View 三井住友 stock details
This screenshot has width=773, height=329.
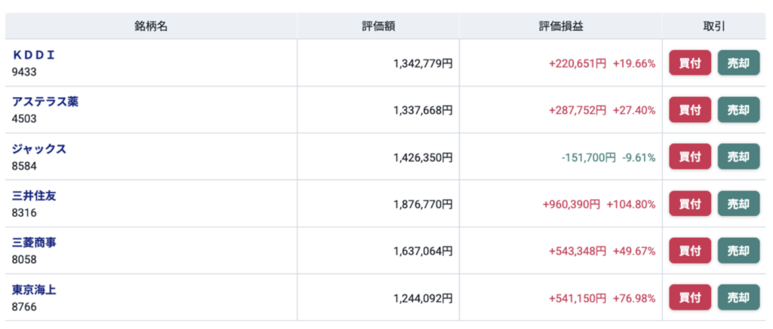click(x=34, y=196)
